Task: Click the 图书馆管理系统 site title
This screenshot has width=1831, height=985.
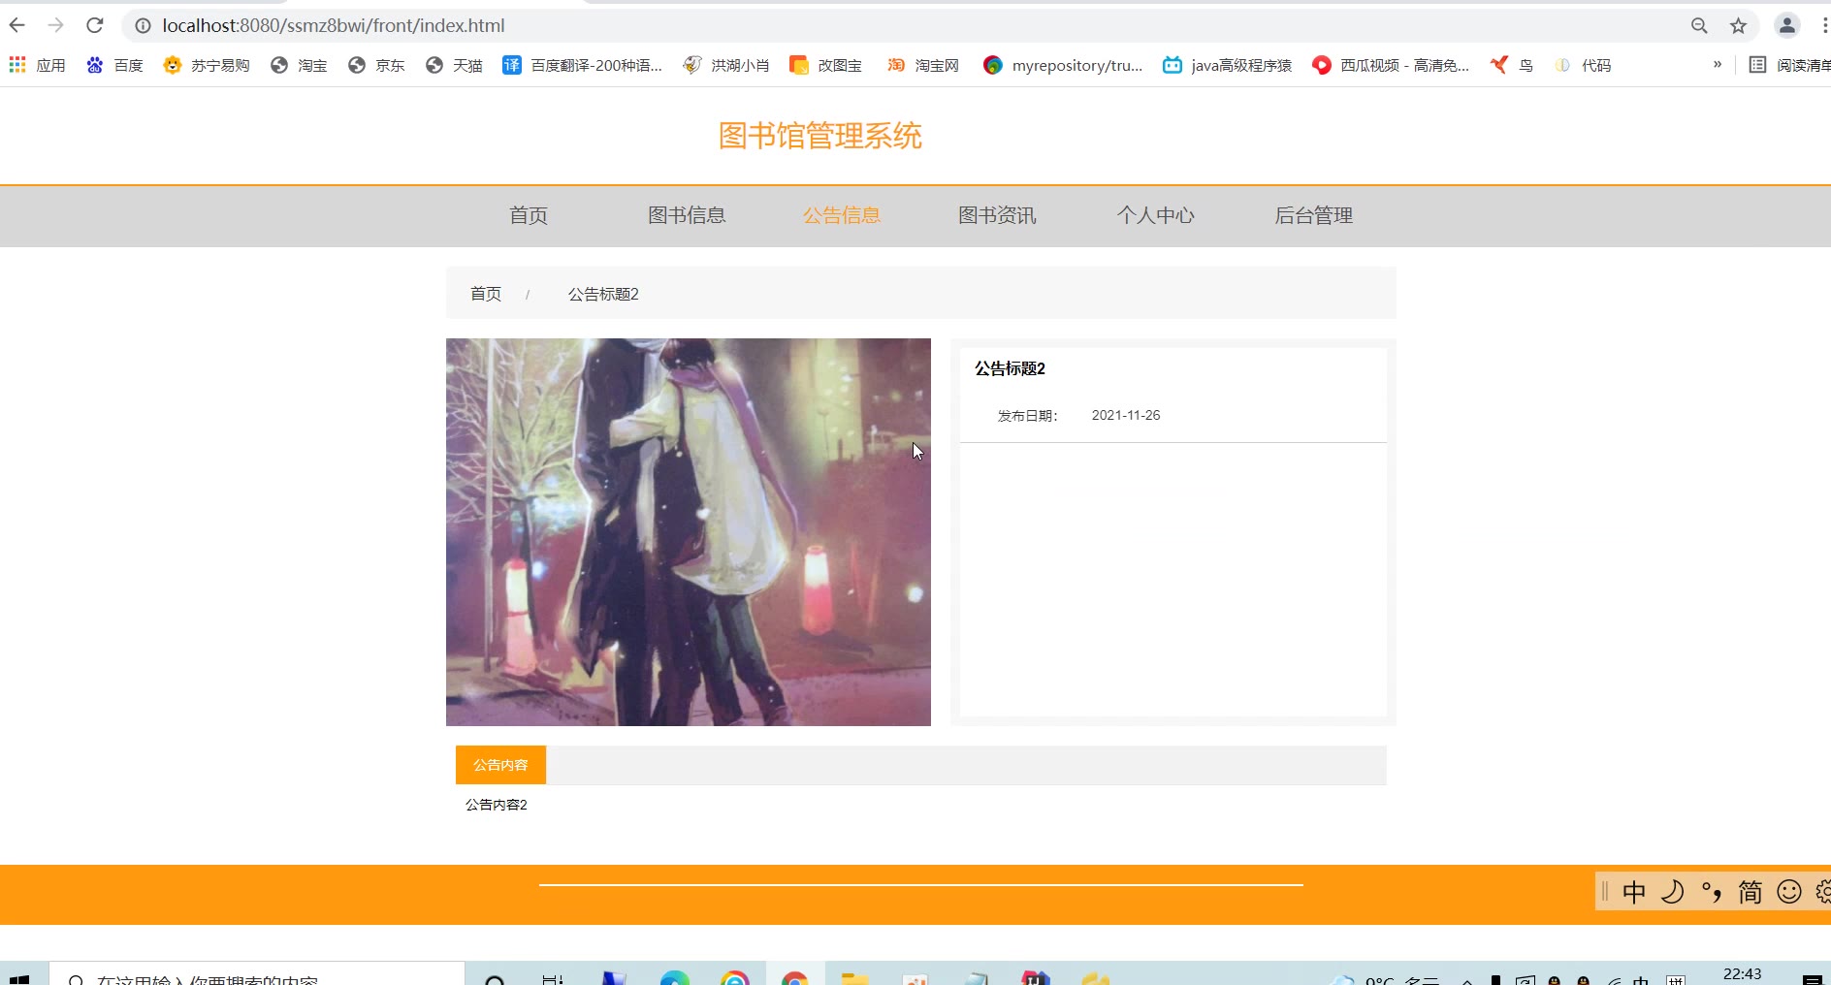Action: [x=820, y=136]
